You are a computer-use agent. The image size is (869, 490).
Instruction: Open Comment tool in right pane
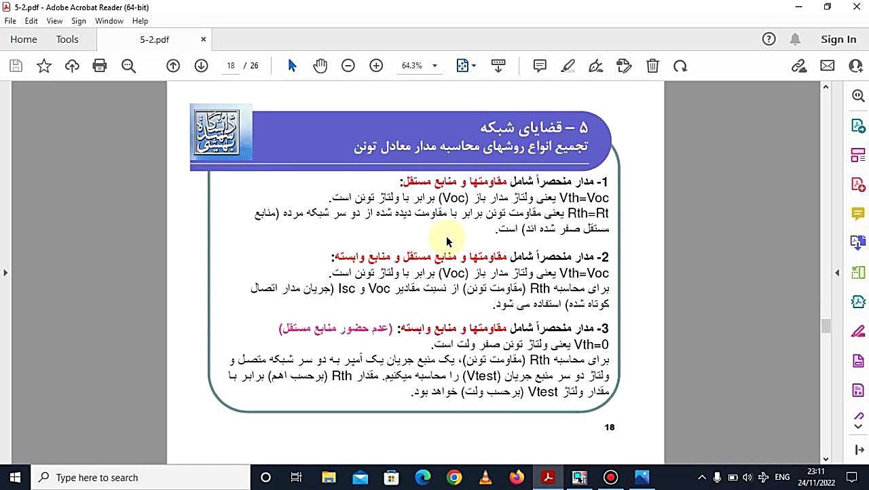click(x=858, y=214)
